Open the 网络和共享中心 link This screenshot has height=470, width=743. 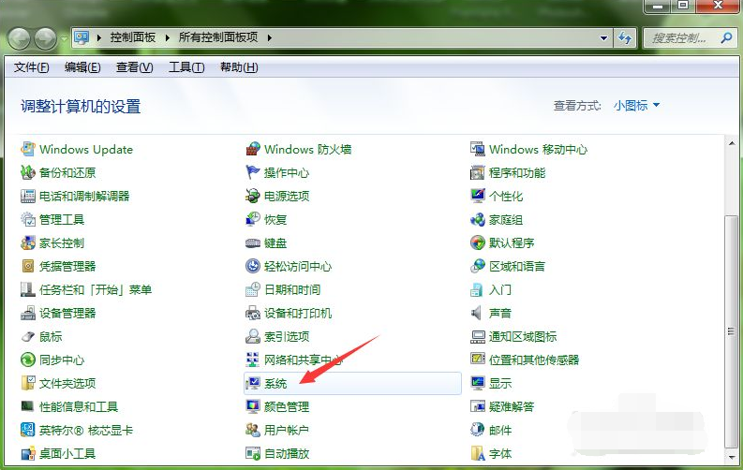pos(304,360)
